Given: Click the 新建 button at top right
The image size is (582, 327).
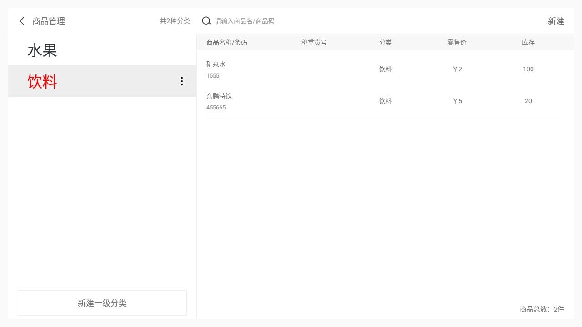Looking at the screenshot, I should [556, 21].
